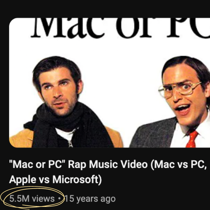Screen dimensions: 210x210
Task: Click the tan jacket shoulder in the thumbnail
Action: point(20,139)
